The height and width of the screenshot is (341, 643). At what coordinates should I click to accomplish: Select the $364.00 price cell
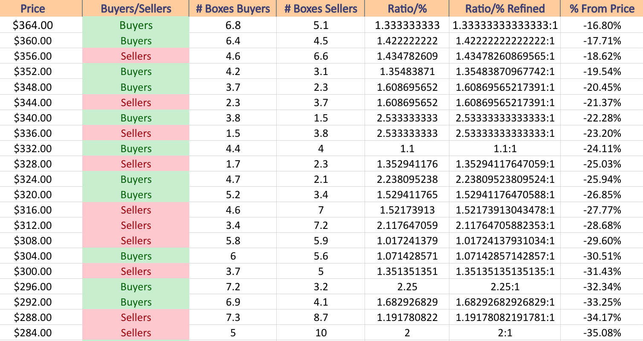coord(41,26)
